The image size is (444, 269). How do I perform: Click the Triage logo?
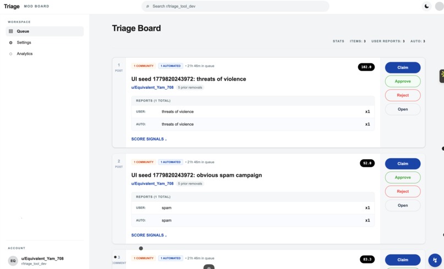(x=12, y=6)
